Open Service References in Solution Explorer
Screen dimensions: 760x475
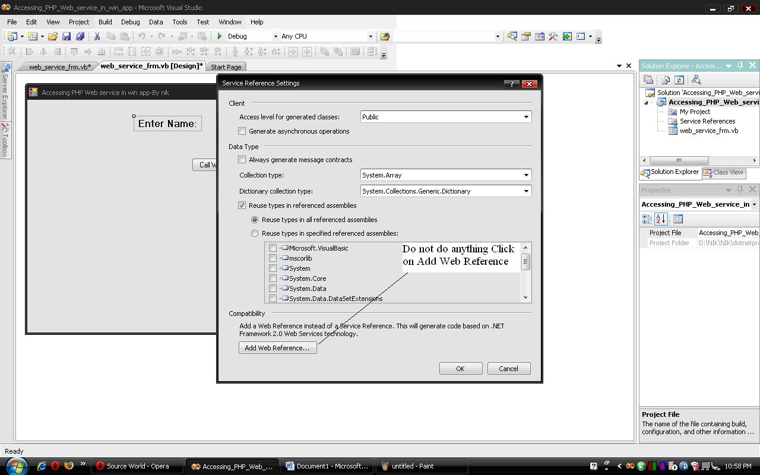(x=707, y=121)
